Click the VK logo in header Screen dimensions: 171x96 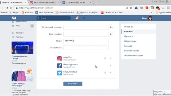pos(14,18)
